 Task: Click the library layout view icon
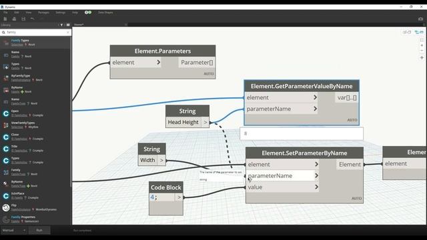tap(68, 25)
